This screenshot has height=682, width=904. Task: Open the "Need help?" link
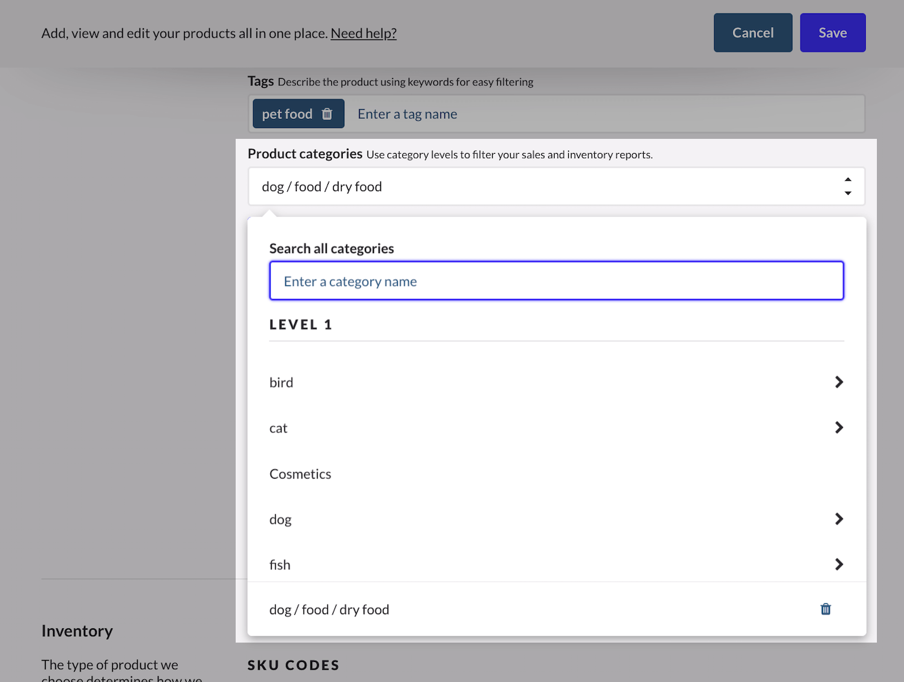(363, 33)
